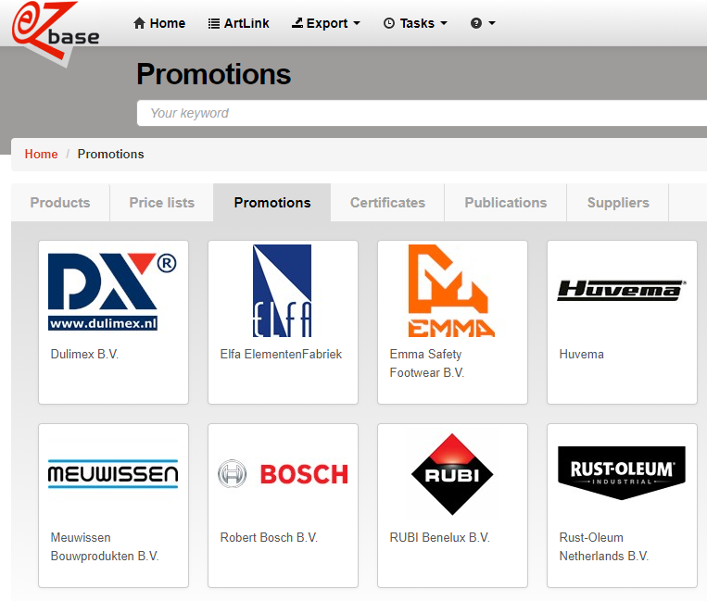The height and width of the screenshot is (601, 707).
Task: Expand the Tasks dropdown caret
Action: pos(444,23)
